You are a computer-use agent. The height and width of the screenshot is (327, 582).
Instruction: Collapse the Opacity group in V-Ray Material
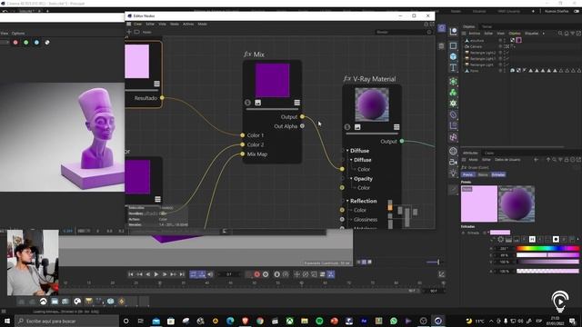[x=351, y=179]
